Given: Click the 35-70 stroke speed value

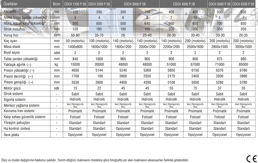Looking at the screenshot, I should click(x=99, y=35).
